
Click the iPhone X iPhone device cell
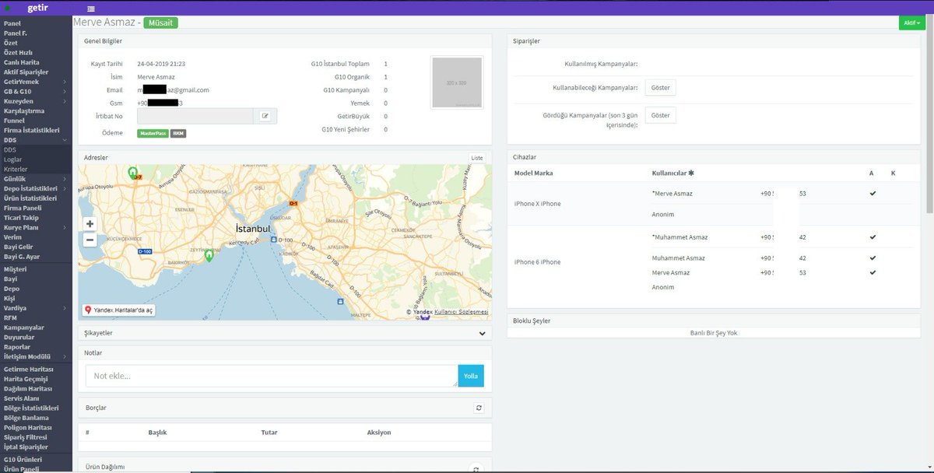(537, 204)
